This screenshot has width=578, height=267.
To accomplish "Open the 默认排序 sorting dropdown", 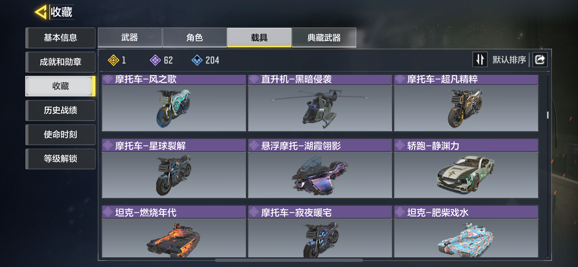I will coord(509,60).
